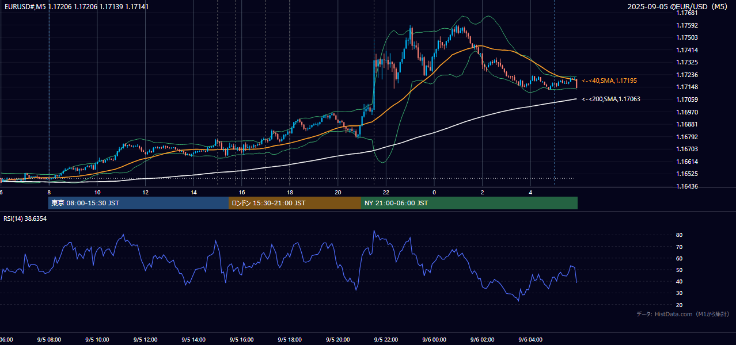Click price level 1.16525 on the price axis
This screenshot has height=345, width=736.
686,174
